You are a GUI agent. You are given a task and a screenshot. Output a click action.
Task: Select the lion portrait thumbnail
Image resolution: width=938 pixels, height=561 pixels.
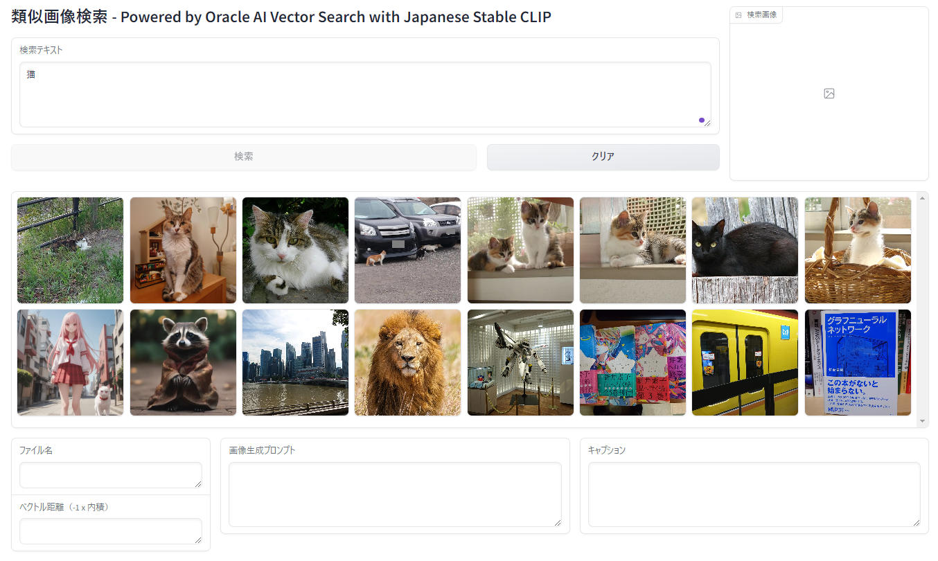[407, 362]
